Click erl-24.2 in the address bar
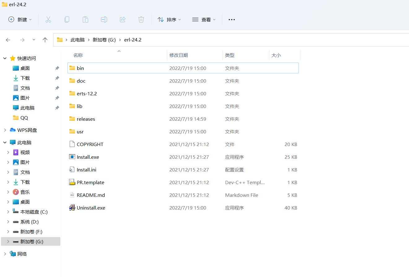Image resolution: width=409 pixels, height=277 pixels. [133, 40]
